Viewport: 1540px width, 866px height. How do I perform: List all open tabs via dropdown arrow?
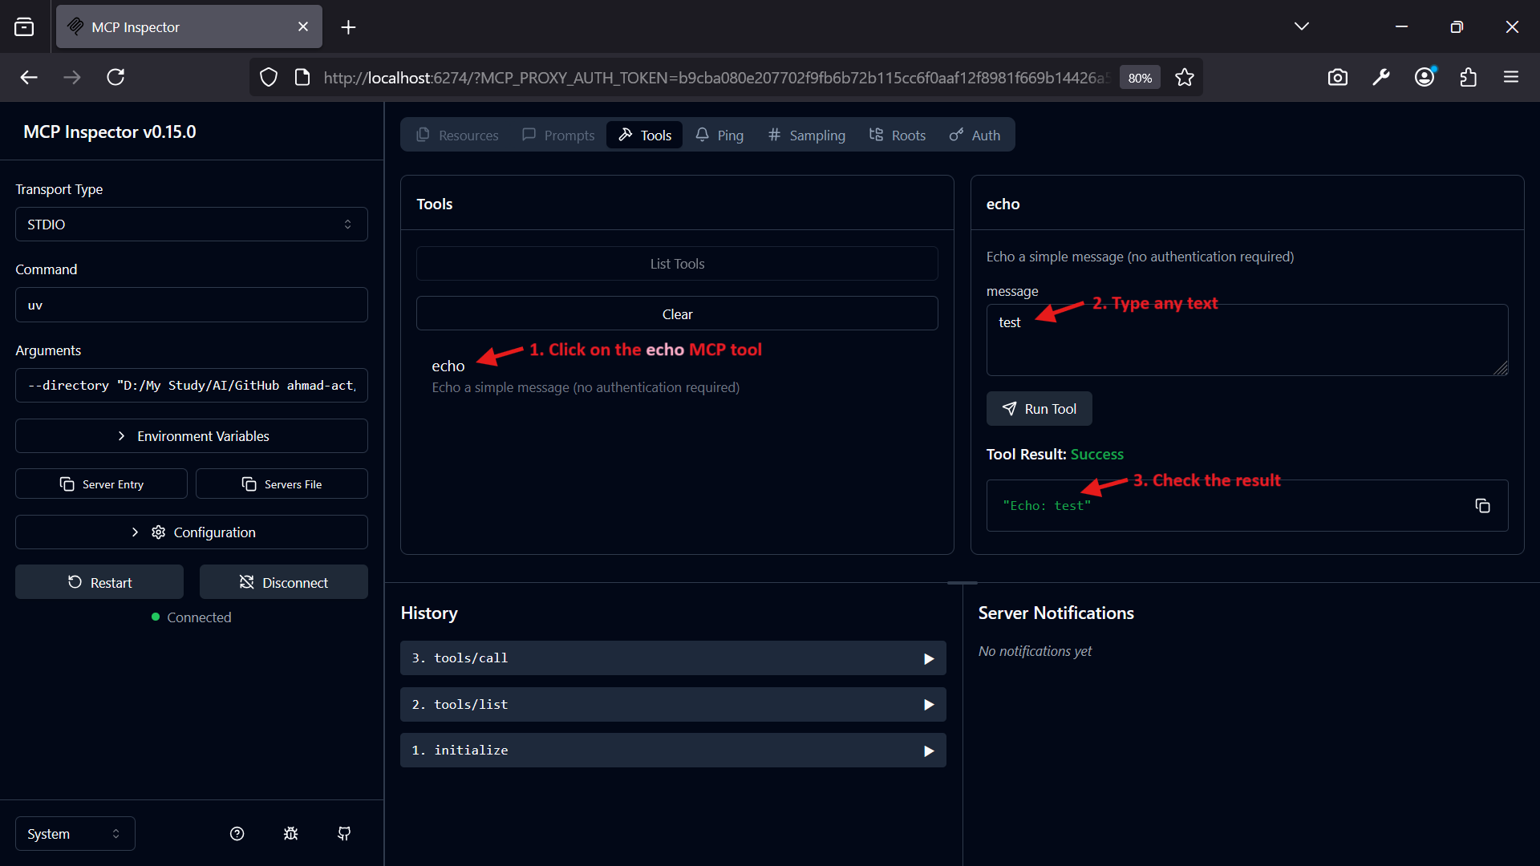1302,26
